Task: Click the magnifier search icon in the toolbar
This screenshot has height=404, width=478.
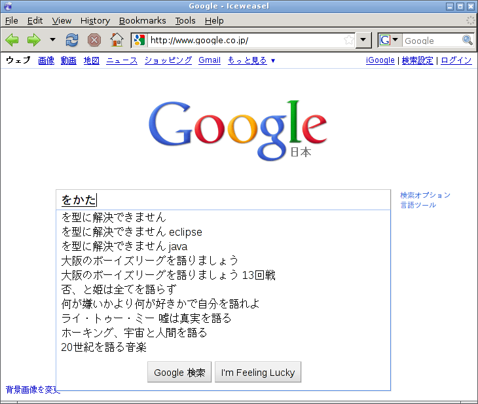Action: click(467, 40)
